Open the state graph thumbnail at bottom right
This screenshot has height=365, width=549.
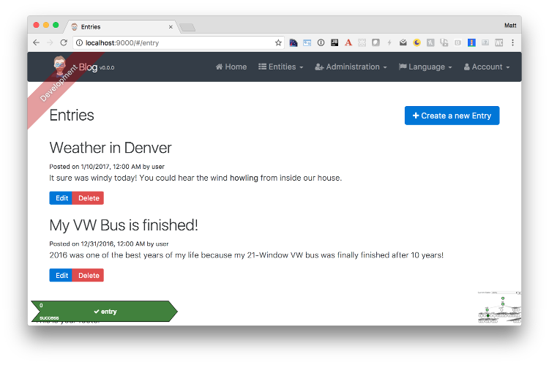499,307
